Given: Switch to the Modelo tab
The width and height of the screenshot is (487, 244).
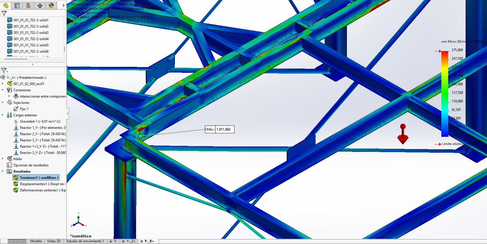Looking at the screenshot, I should [36, 241].
